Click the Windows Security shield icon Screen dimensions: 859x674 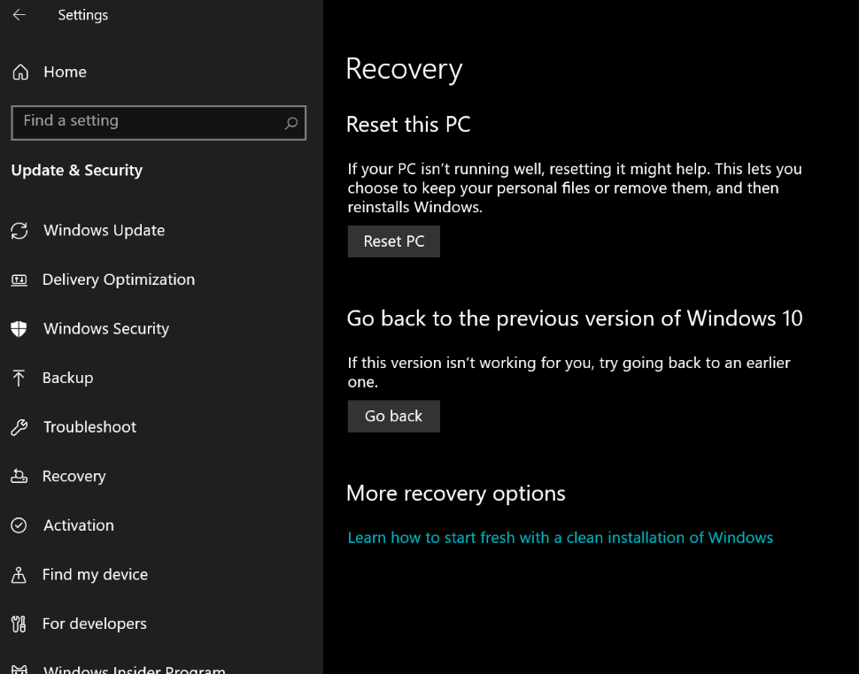(x=19, y=329)
